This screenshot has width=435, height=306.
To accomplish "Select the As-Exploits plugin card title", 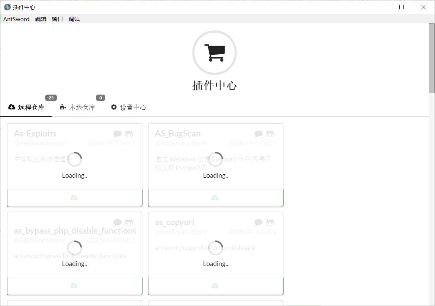I will pos(35,134).
